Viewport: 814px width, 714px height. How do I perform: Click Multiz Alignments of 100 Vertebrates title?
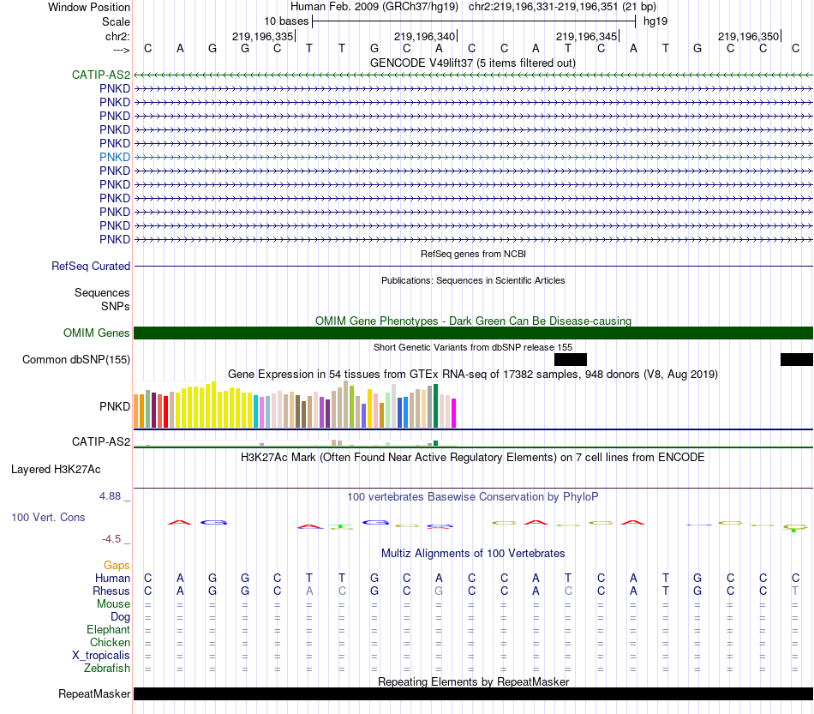[473, 554]
